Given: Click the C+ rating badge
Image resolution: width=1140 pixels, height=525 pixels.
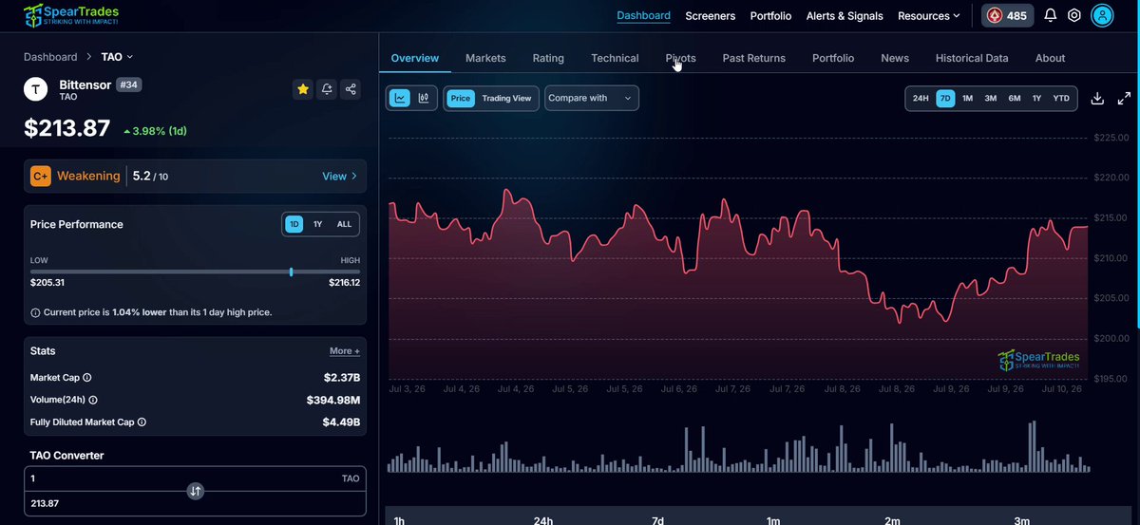Looking at the screenshot, I should pyautogui.click(x=41, y=176).
